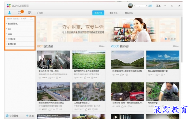Expand the 我的收藏 node
This screenshot has width=190, height=119.
point(6,44)
